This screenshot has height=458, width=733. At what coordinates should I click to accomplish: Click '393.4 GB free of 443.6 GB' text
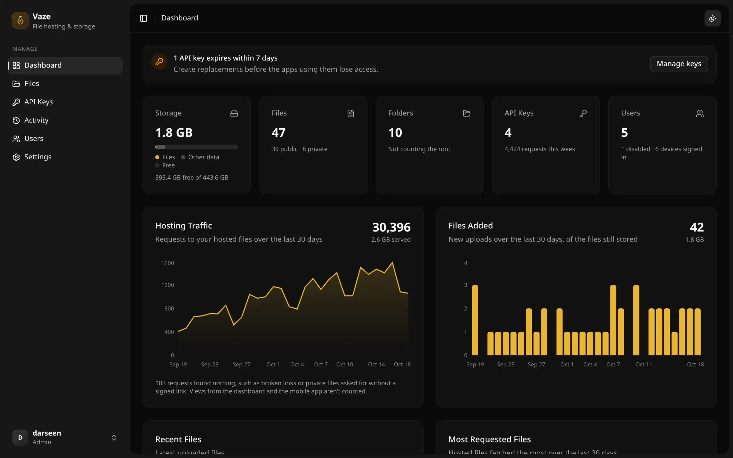click(x=191, y=177)
